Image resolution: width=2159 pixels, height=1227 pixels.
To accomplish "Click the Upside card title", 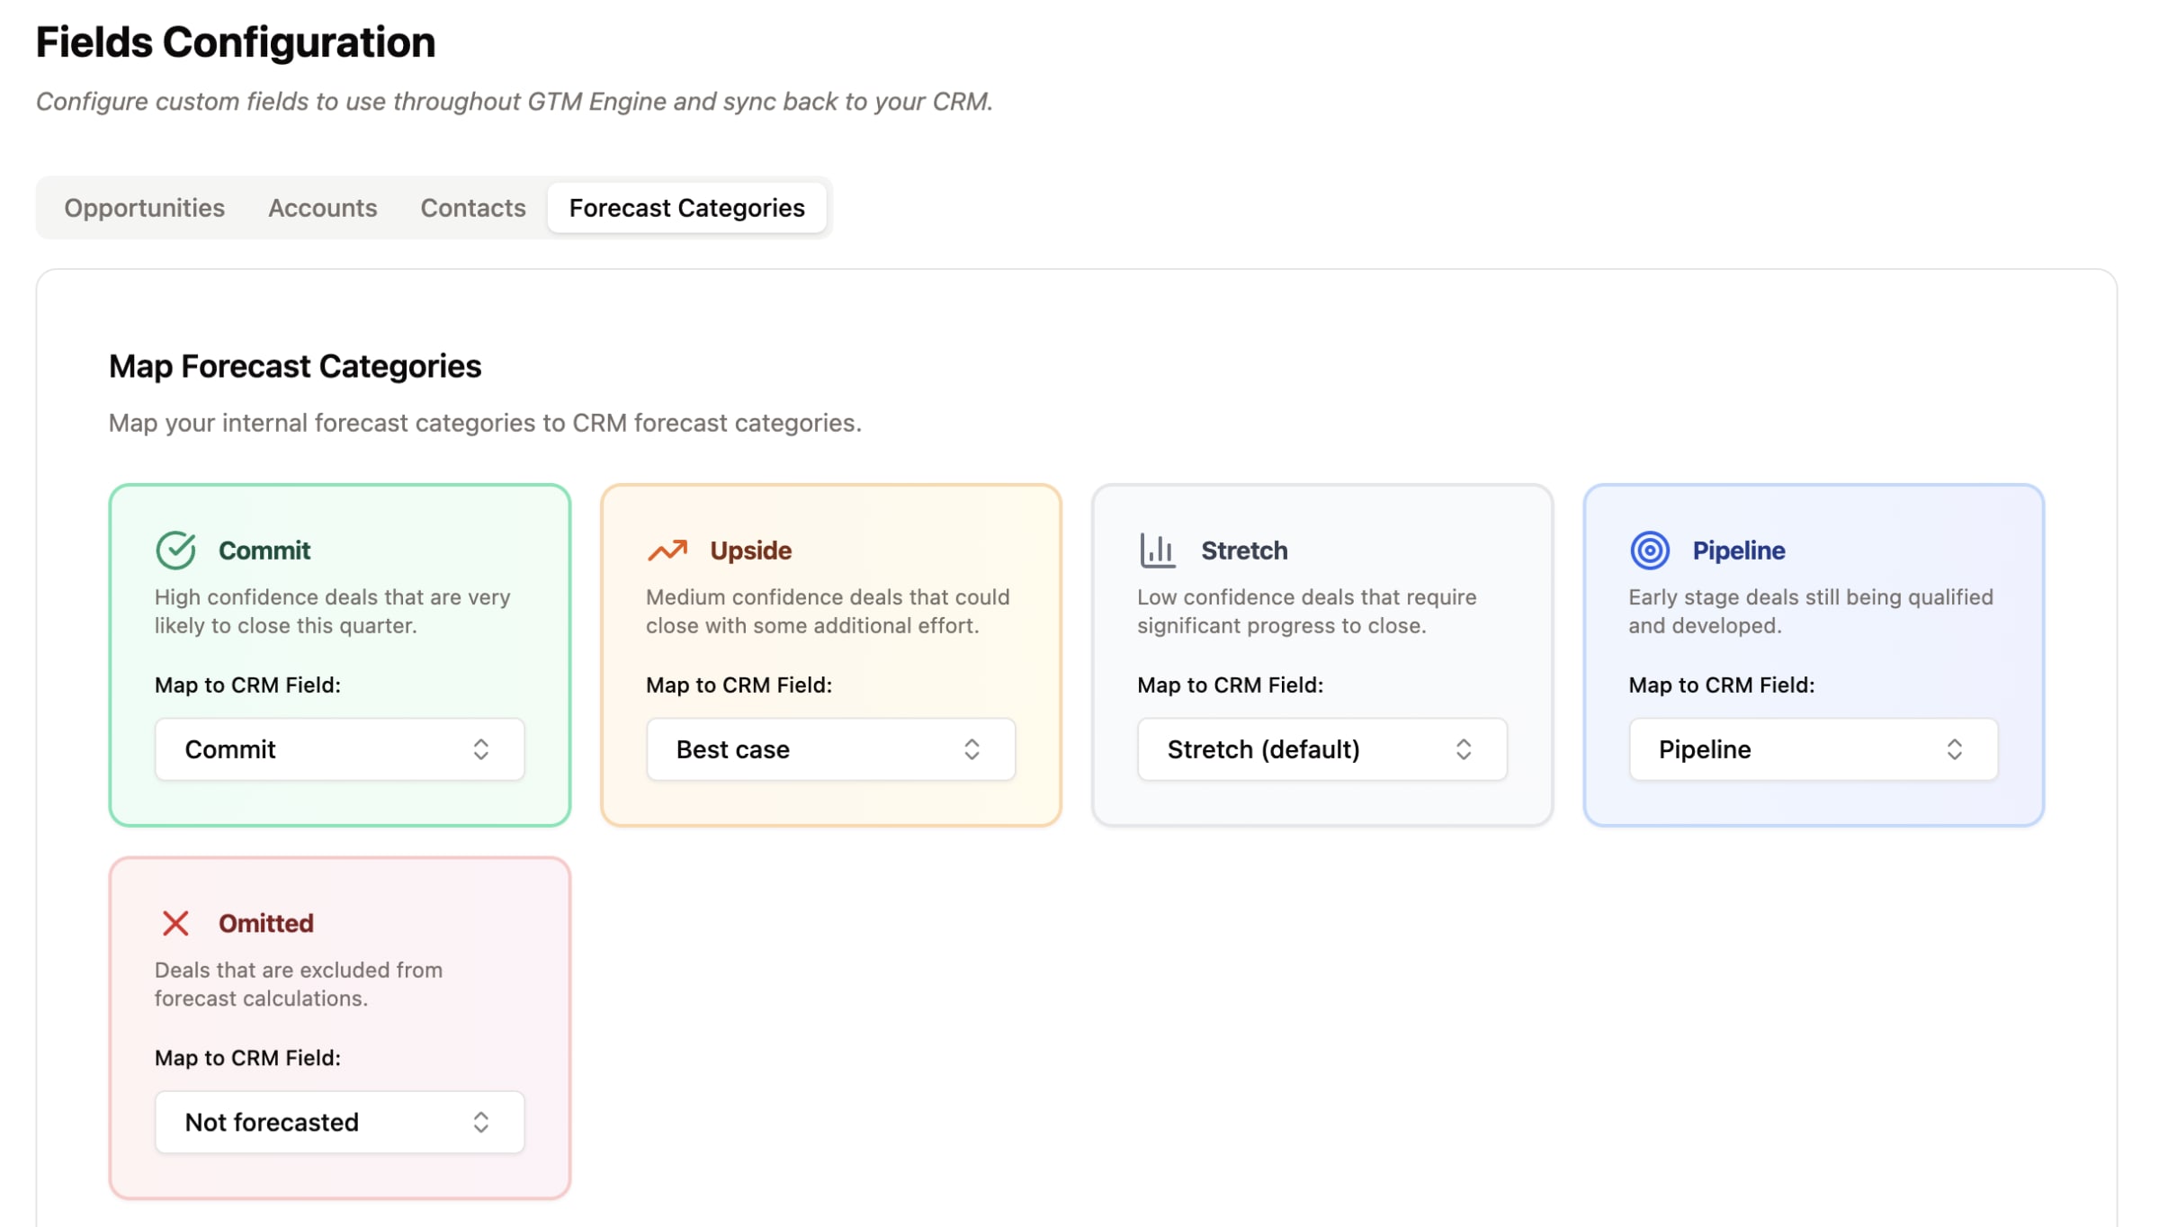I will (750, 551).
